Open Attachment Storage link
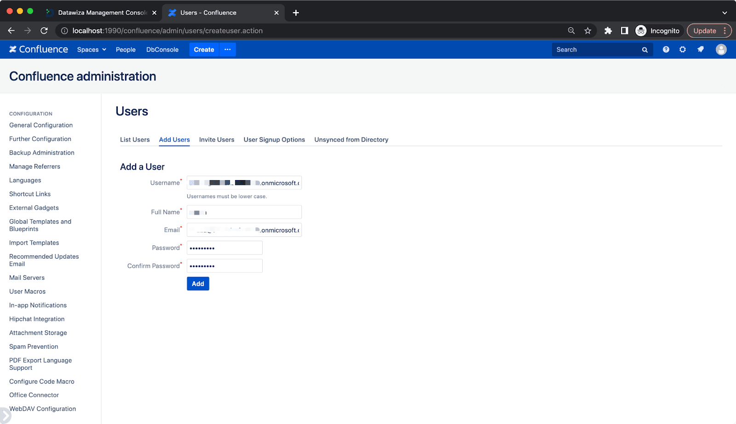Image resolution: width=736 pixels, height=424 pixels. point(38,333)
